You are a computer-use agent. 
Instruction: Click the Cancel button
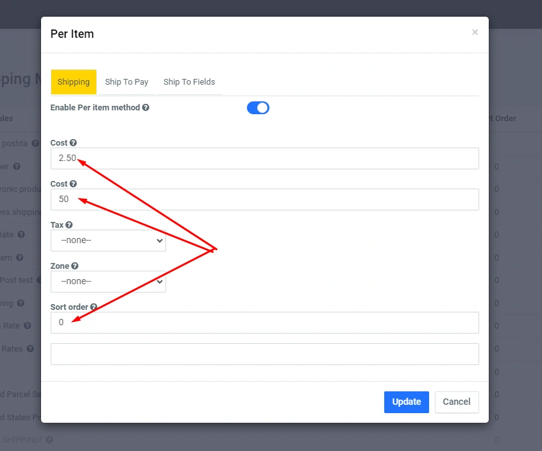(457, 402)
